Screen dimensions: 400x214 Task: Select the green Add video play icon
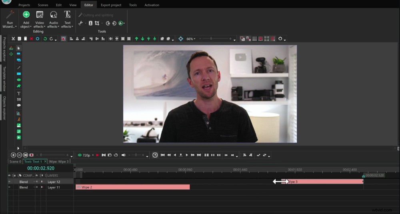click(x=19, y=137)
